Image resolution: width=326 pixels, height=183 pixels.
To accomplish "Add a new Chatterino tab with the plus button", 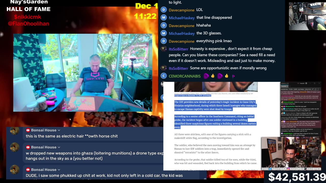I will pos(290,86).
